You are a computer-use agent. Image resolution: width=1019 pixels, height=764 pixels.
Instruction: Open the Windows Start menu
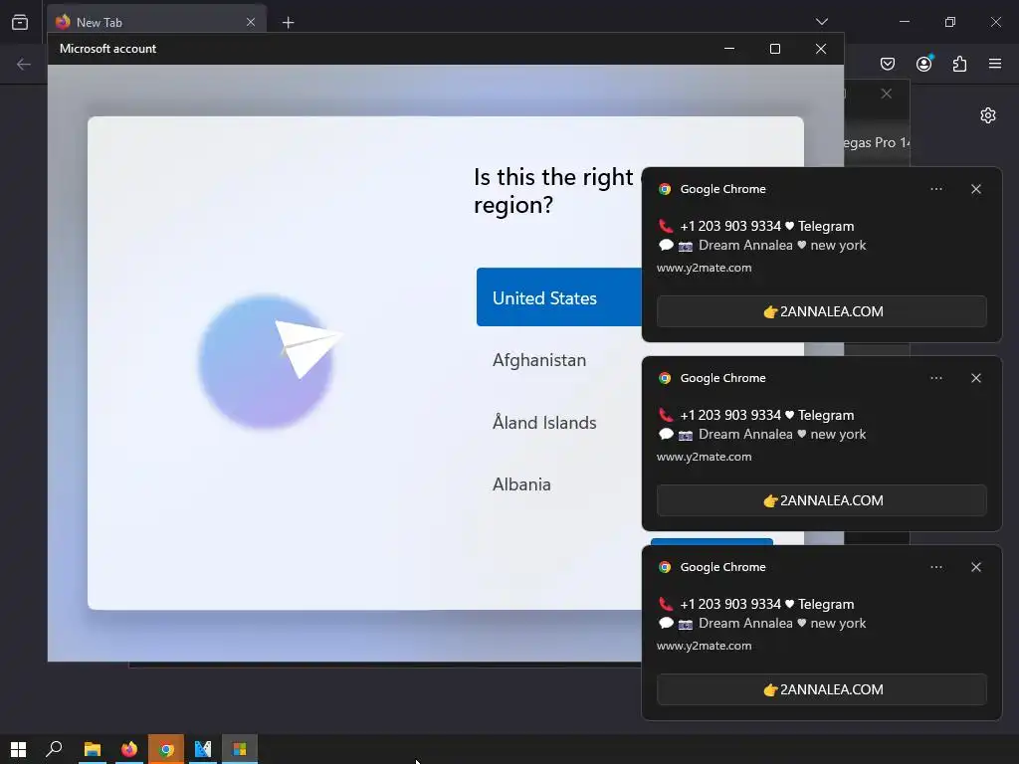pos(18,749)
